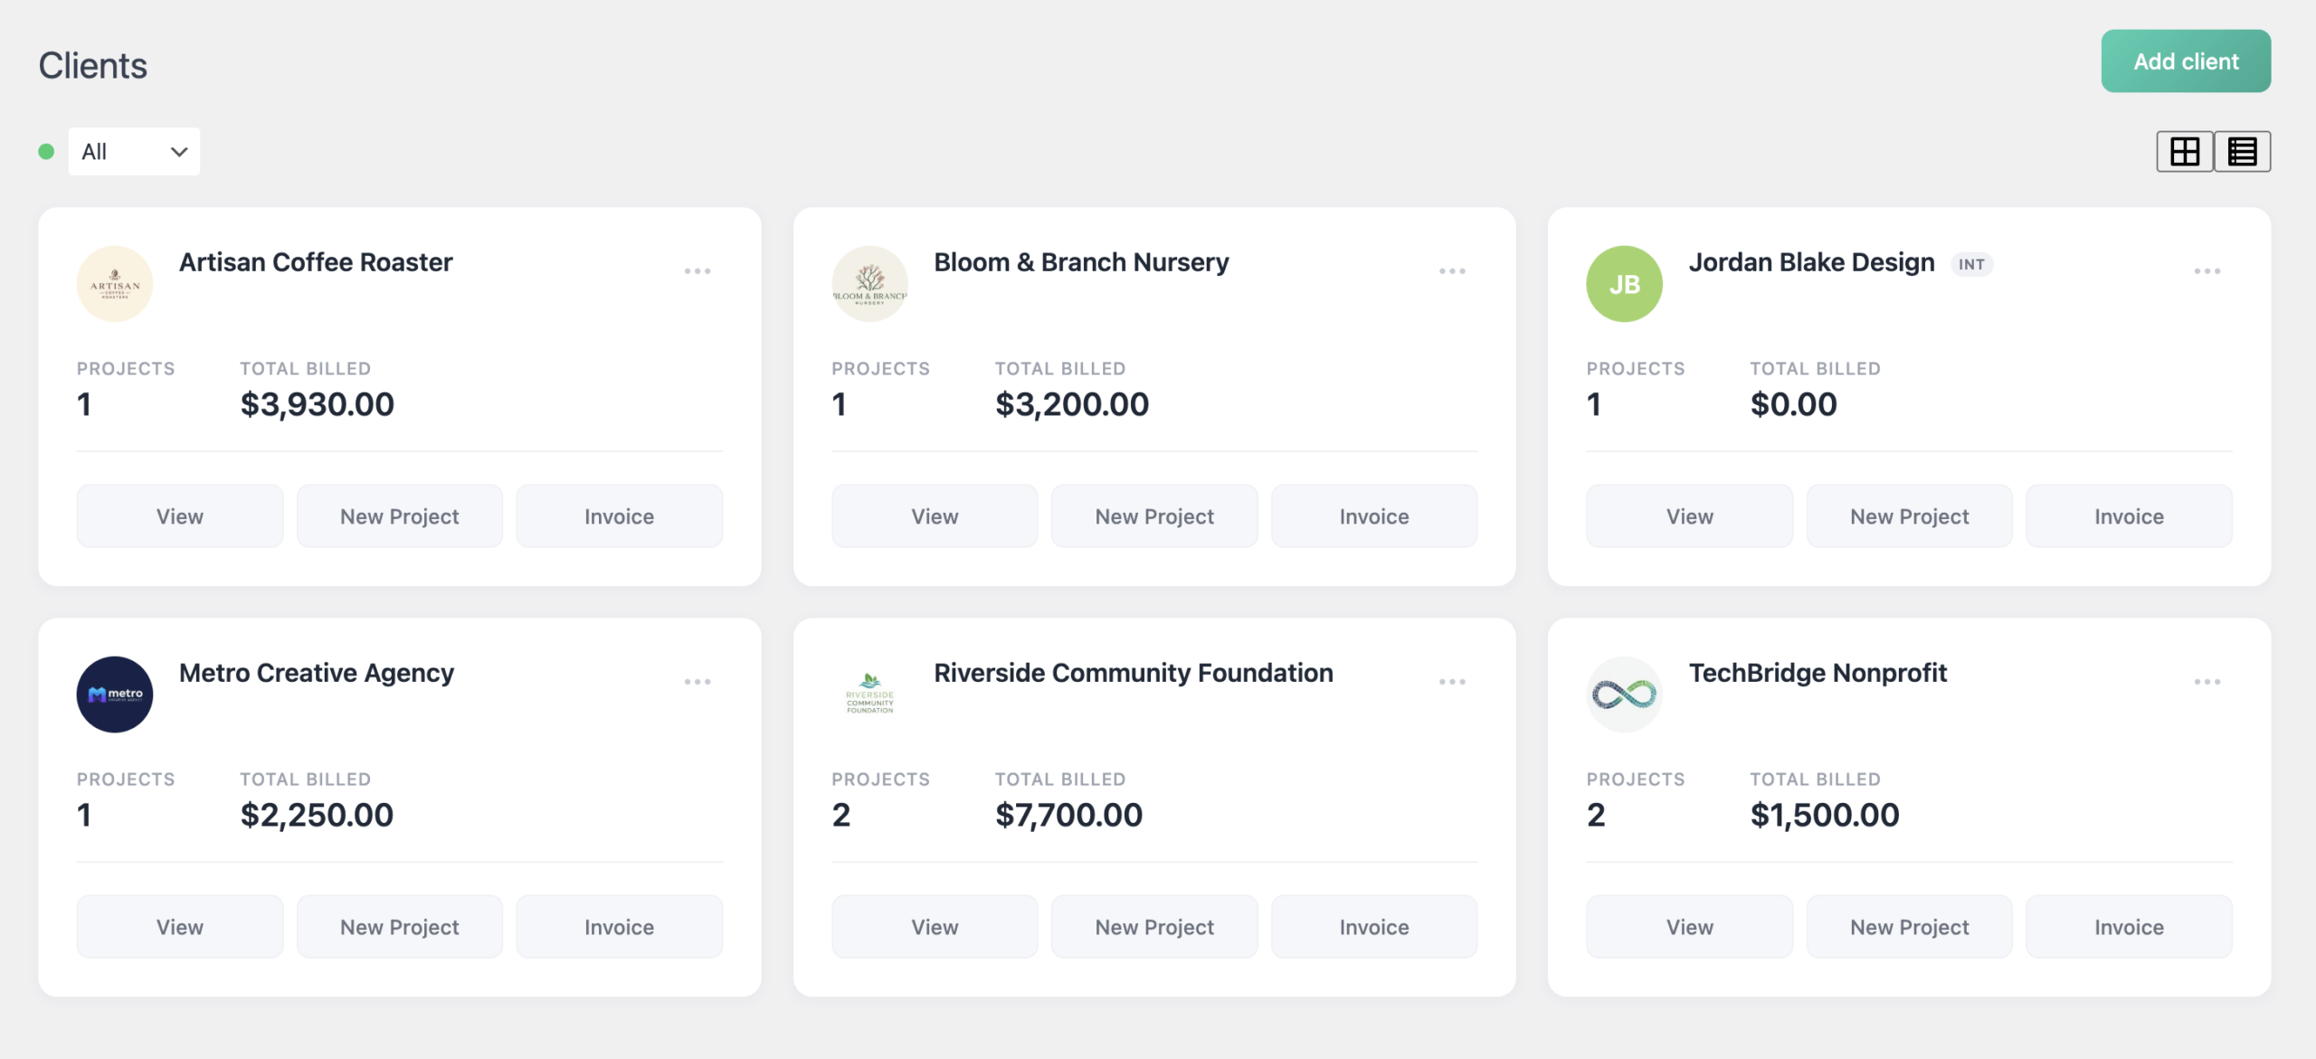This screenshot has width=2316, height=1059.
Task: Click the Artisan Coffee Roaster logo
Action: click(115, 284)
